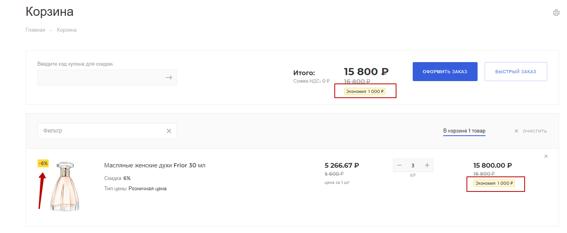Screen dimensions: 567x233
Task: Clear the filter field with X icon
Action: [x=169, y=131]
